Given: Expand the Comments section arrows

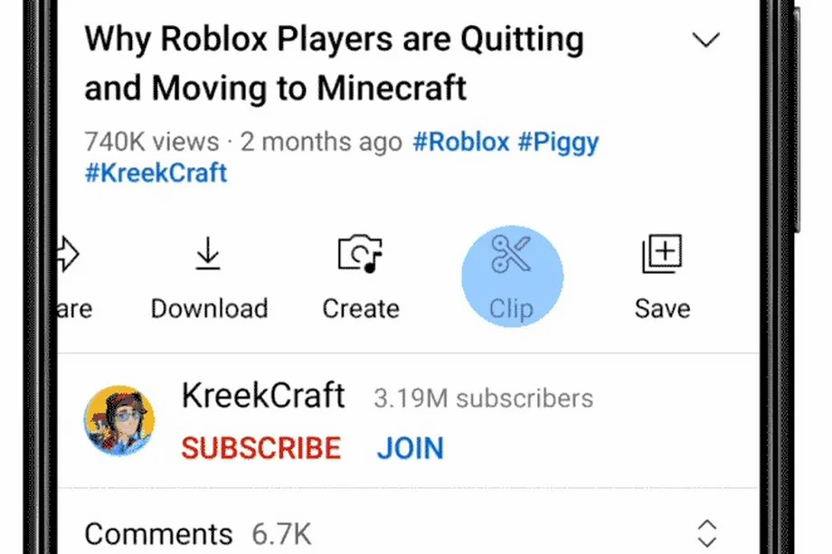Looking at the screenshot, I should [707, 533].
